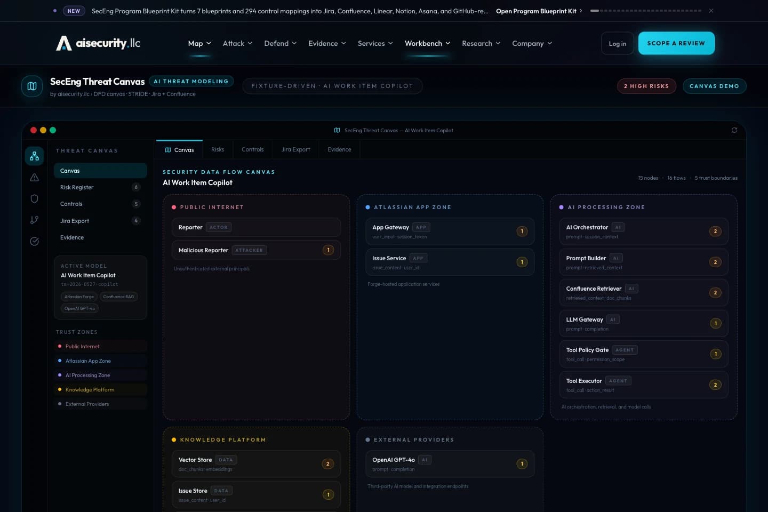Click the risk count badge on App Gateway
768x512 pixels.
point(522,231)
